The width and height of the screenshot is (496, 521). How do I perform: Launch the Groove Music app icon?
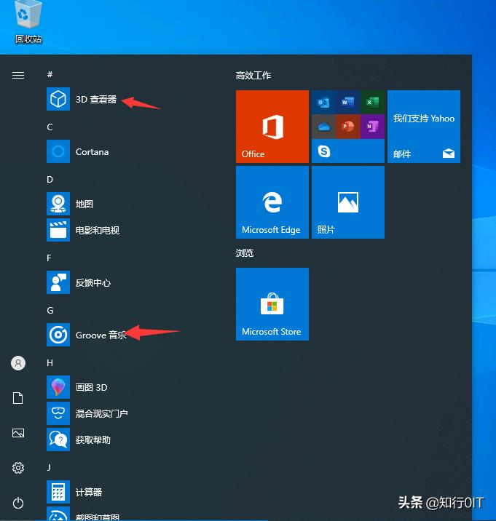(x=58, y=335)
